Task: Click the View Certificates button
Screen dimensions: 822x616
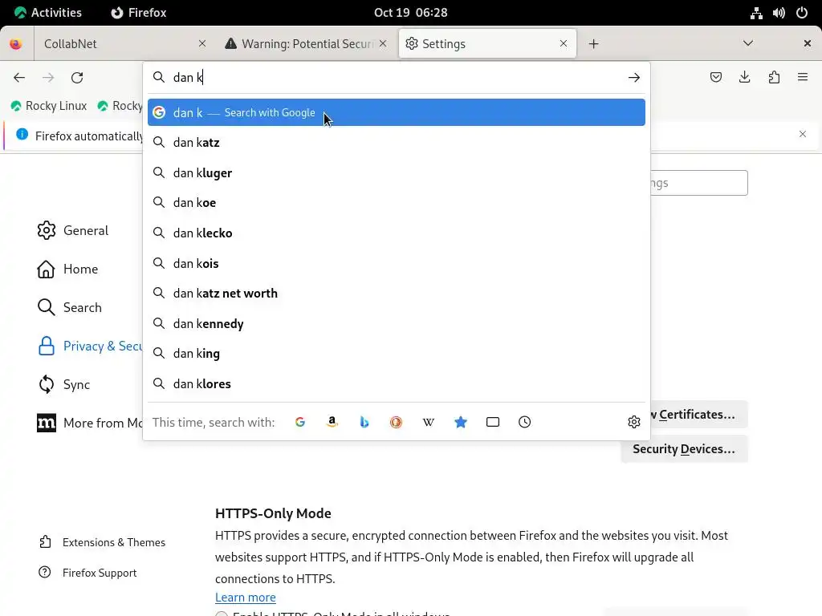Action: coord(699,415)
